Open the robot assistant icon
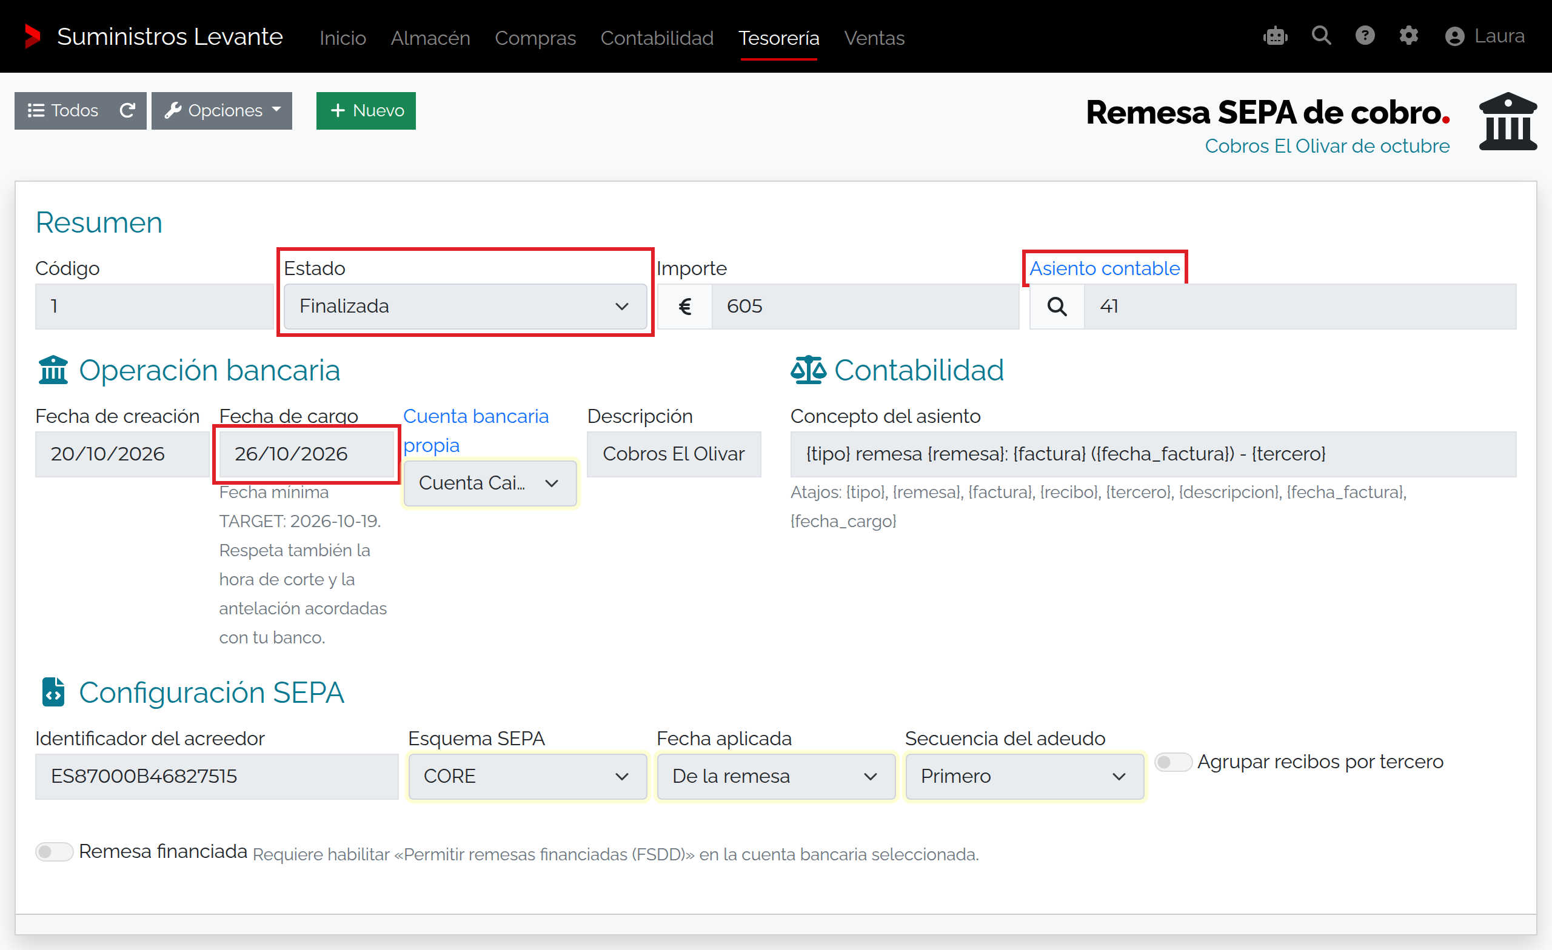This screenshot has height=950, width=1552. 1276,36
